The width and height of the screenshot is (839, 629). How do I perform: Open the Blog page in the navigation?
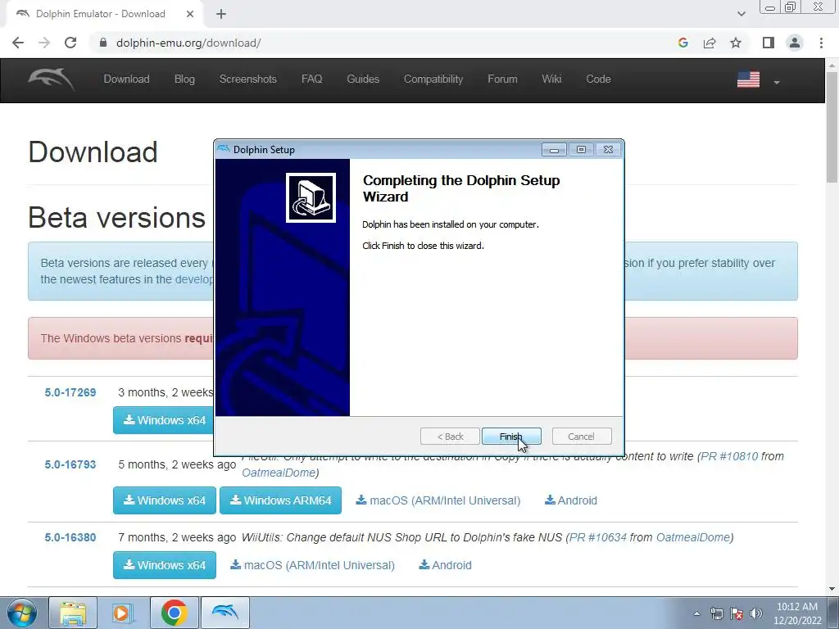click(x=184, y=79)
